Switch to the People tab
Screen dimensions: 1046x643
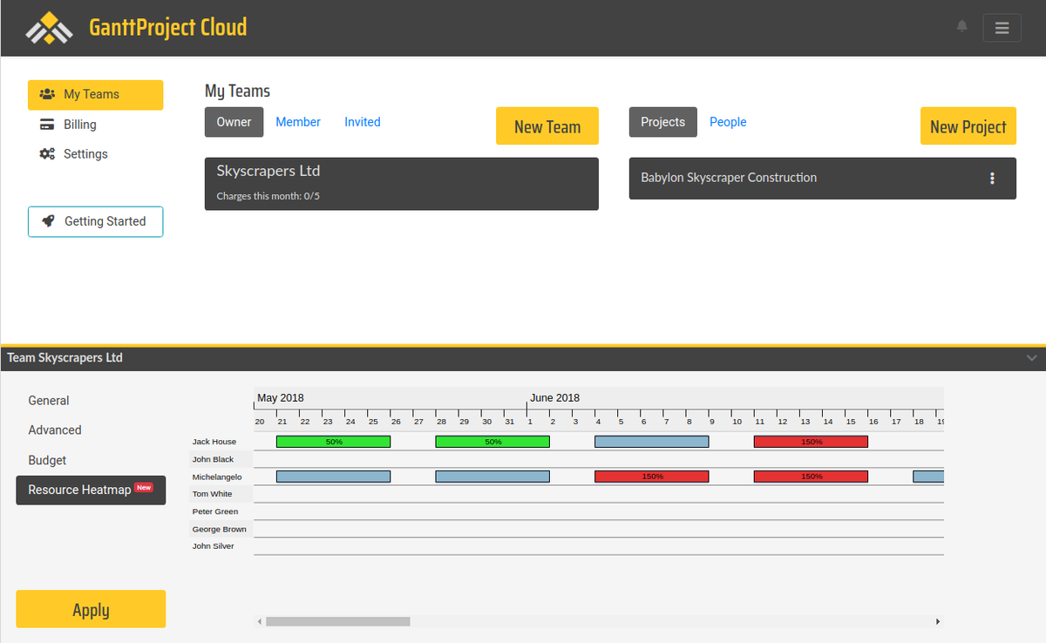728,122
